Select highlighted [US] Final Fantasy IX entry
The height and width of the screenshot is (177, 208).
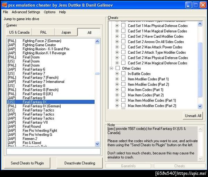[51, 102]
